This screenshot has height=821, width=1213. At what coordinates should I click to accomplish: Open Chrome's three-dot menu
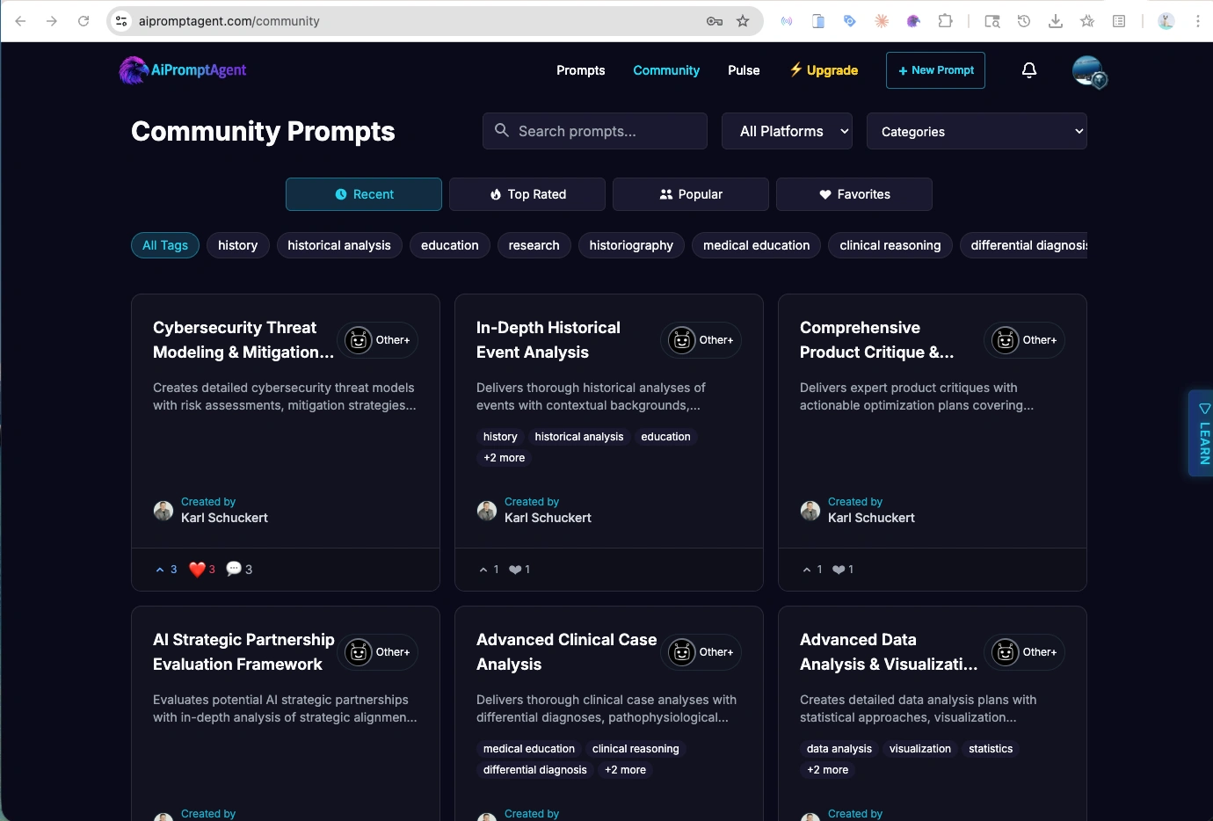[x=1197, y=21]
